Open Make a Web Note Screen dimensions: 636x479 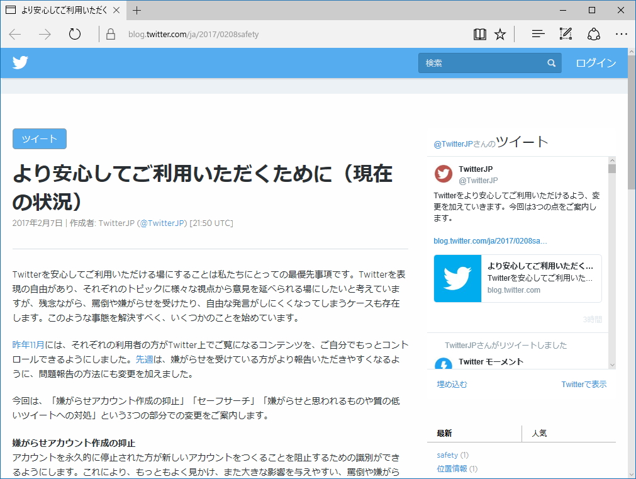(565, 34)
